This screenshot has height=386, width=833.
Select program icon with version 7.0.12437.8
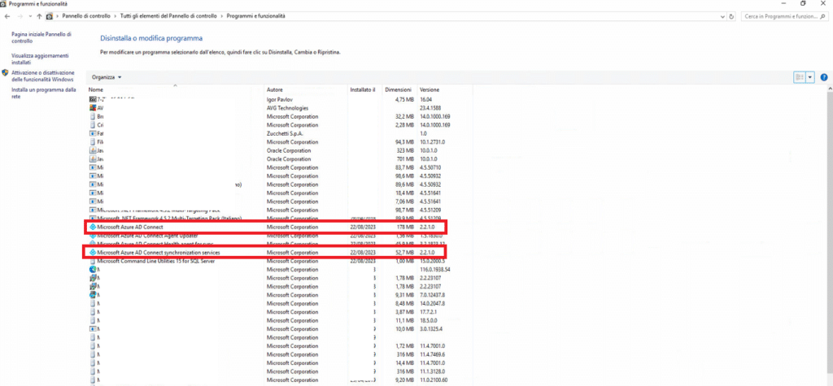[x=93, y=295]
